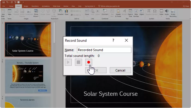Start recording with the red record button
The width and height of the screenshot is (191, 108).
click(89, 62)
